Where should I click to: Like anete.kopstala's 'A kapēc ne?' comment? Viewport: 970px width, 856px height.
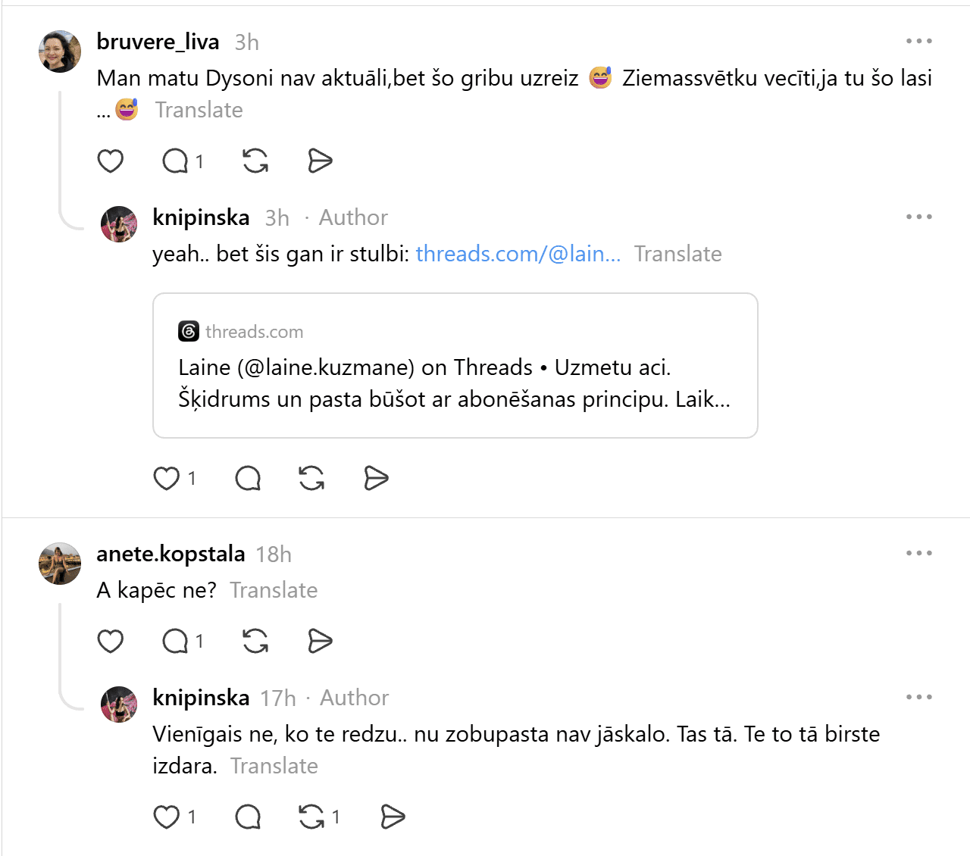click(111, 642)
